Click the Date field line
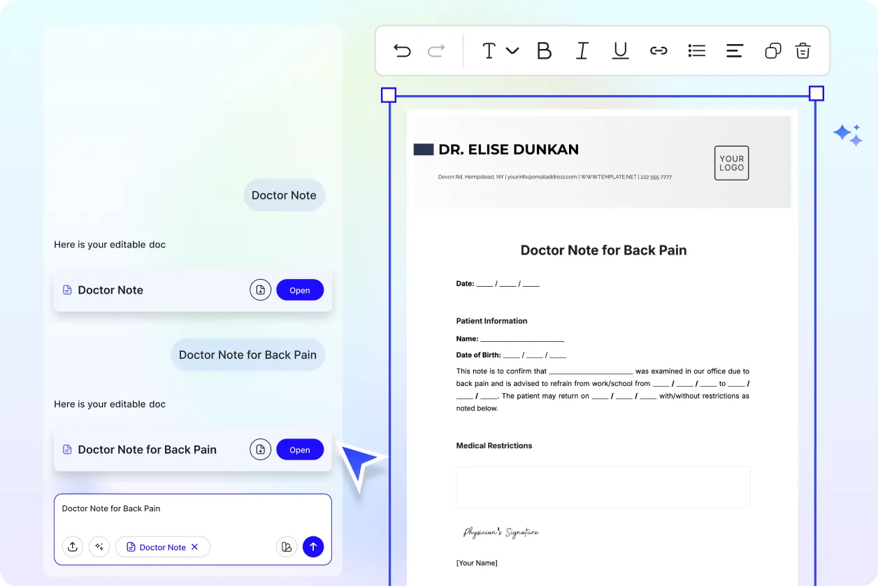Screen dimensions: 878x586 click(498, 284)
